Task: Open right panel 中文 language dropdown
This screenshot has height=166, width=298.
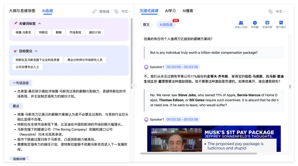Action: point(280,12)
